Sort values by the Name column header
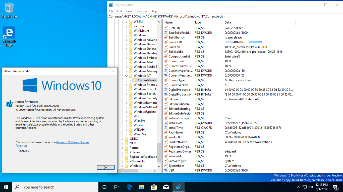 point(178,22)
